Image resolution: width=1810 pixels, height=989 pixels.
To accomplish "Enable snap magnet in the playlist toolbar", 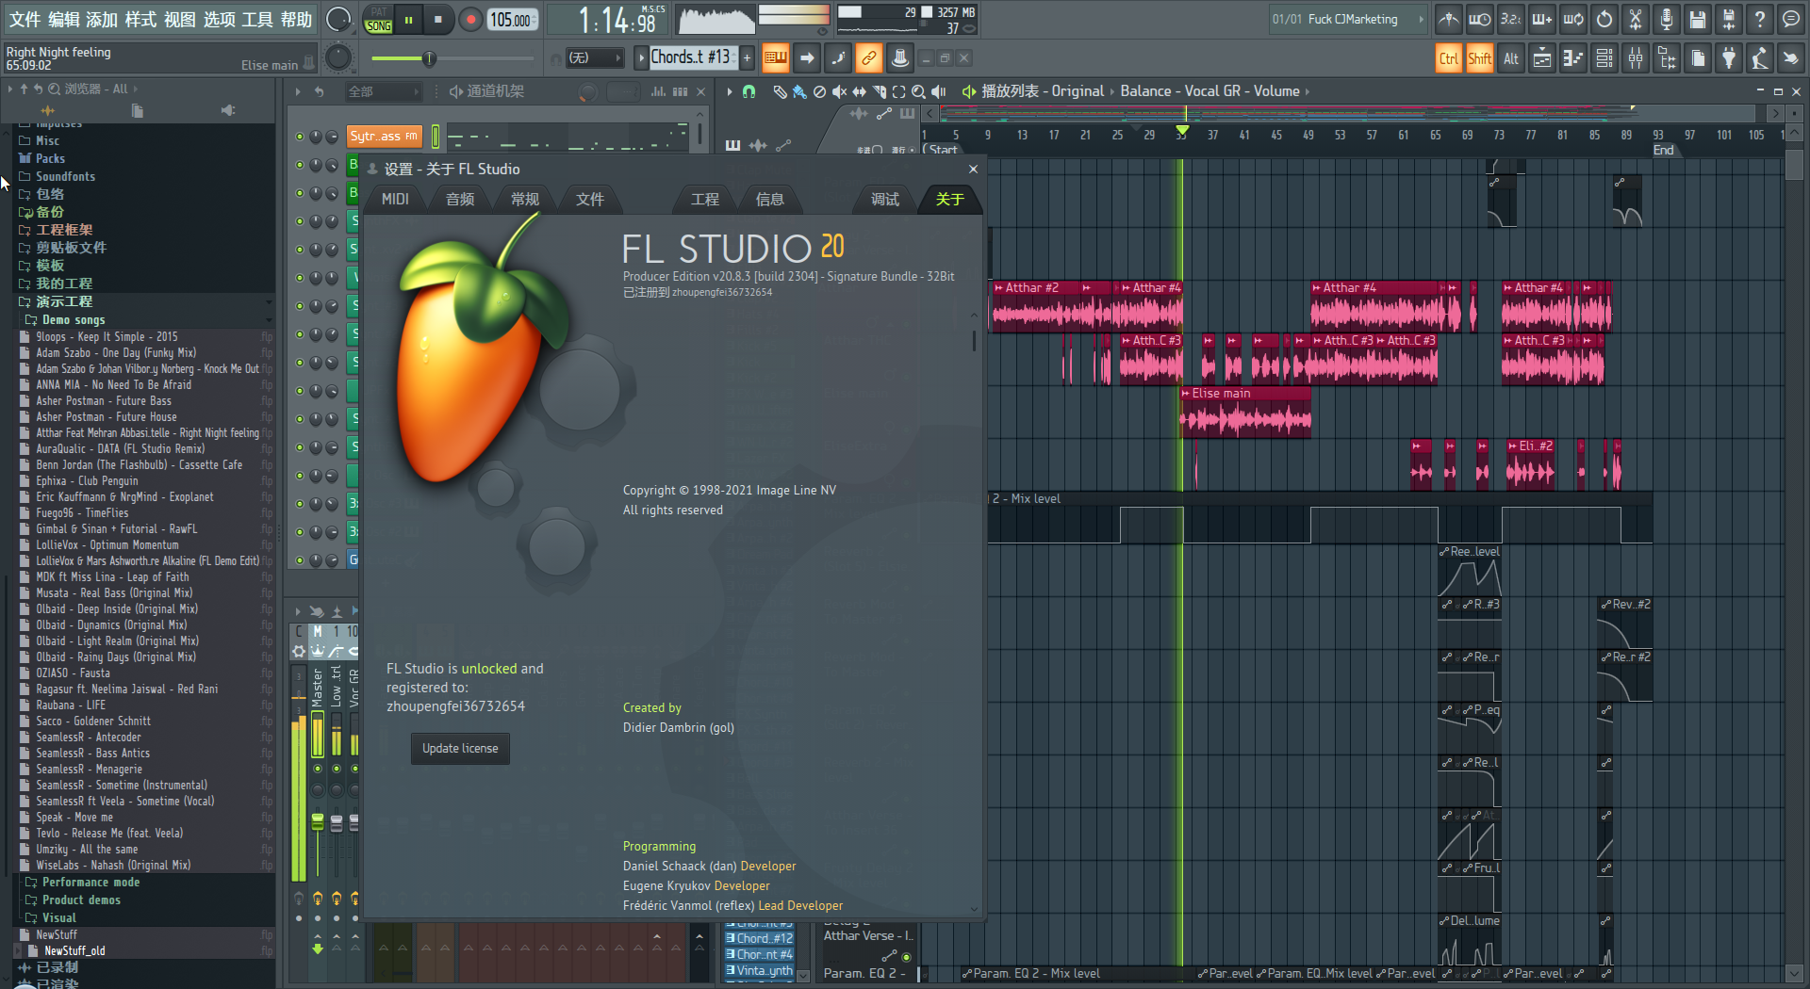I will pos(749,91).
